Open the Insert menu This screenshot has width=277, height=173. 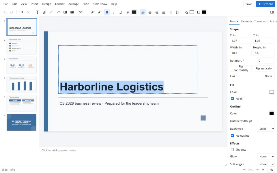[x=34, y=4]
